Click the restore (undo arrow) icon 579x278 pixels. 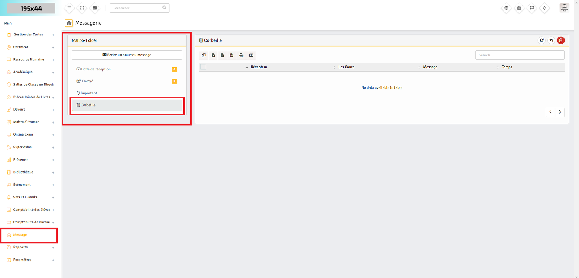551,40
